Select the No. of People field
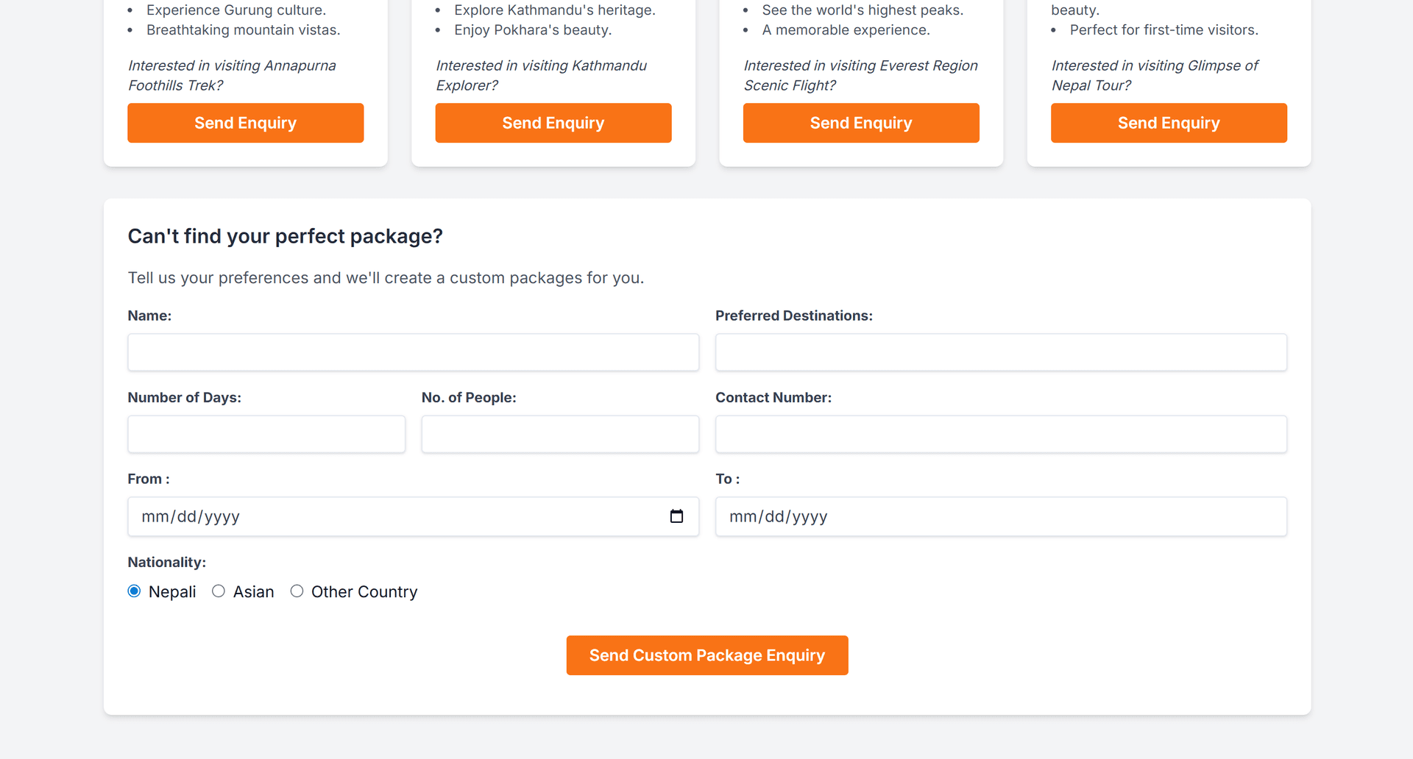This screenshot has height=759, width=1413. click(x=559, y=434)
